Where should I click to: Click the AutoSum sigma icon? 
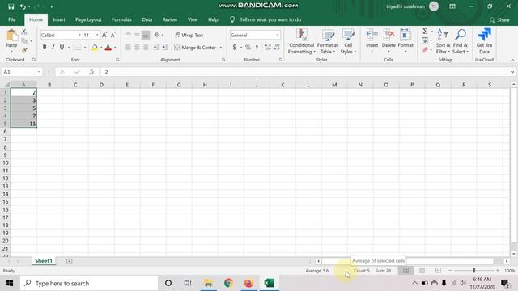point(425,32)
